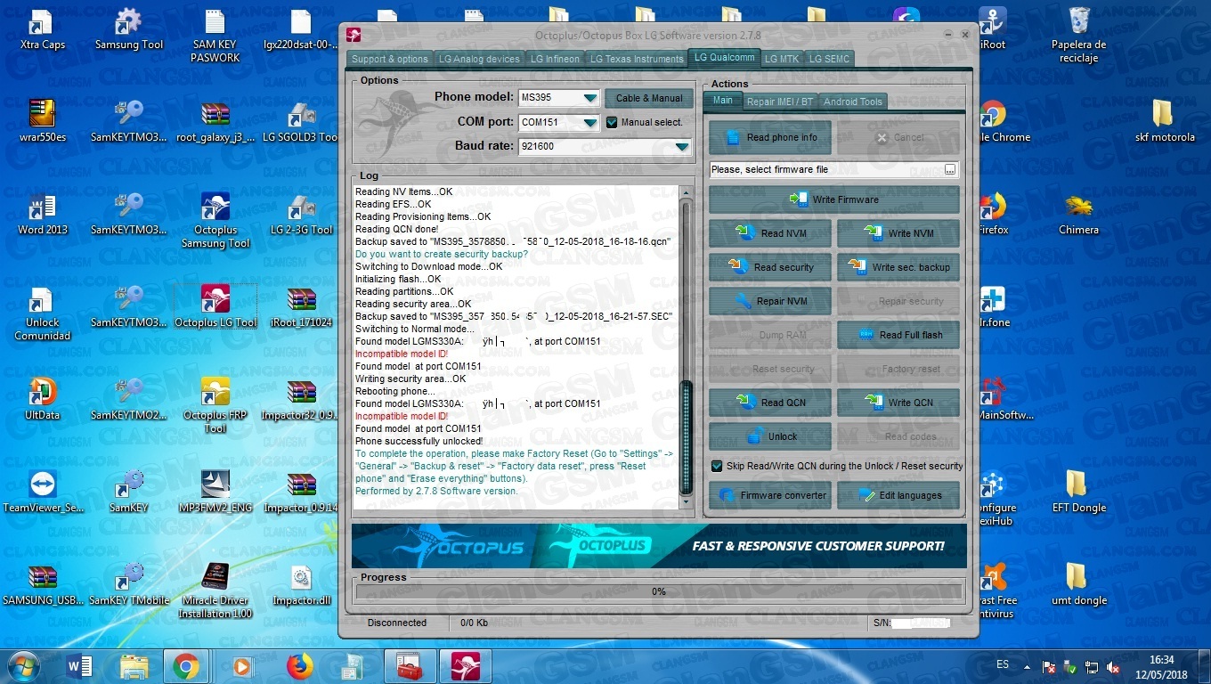Open Word 2013 desktop shortcut
Viewport: 1211px width, 684px height.
pos(42,214)
